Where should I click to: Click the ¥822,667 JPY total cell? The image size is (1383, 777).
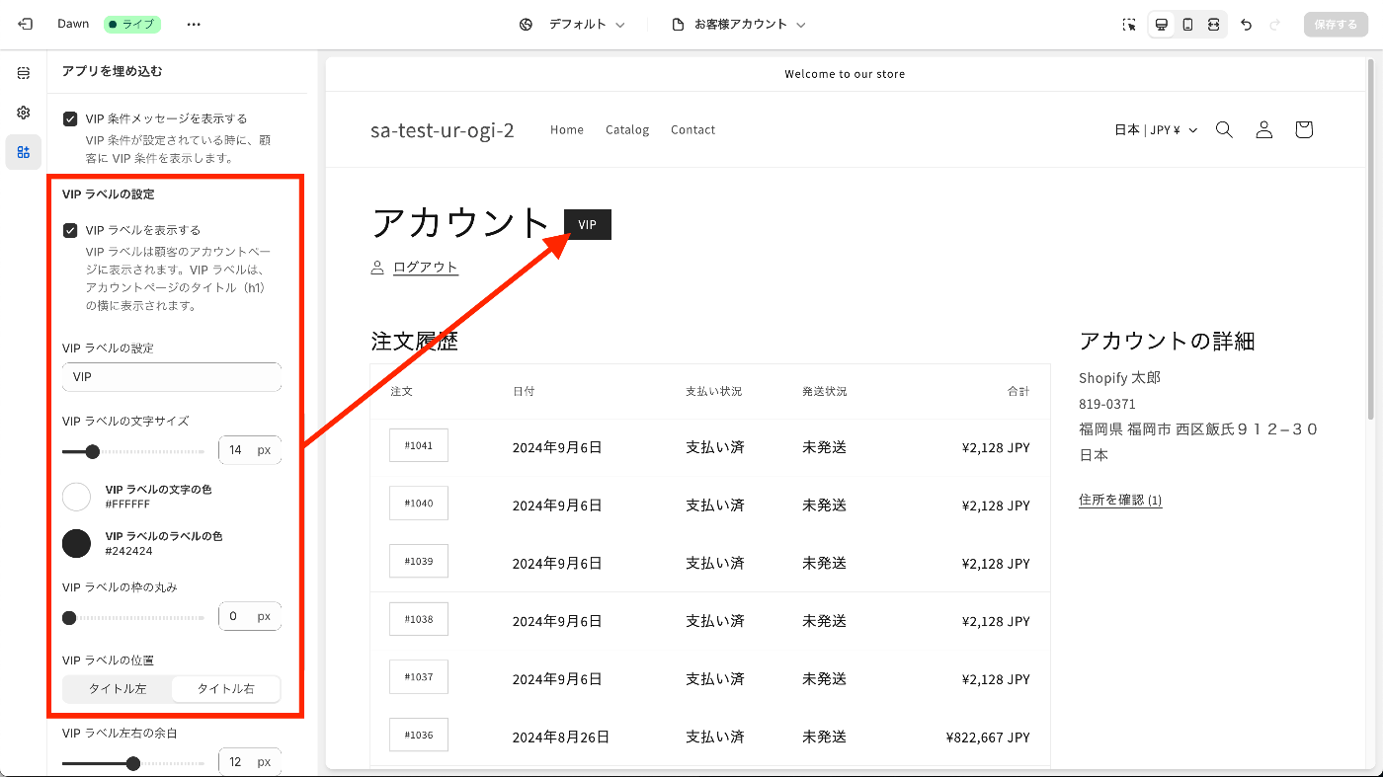[x=988, y=737]
